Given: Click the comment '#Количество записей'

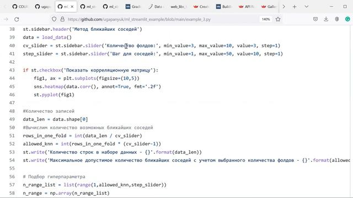Looking at the screenshot, I should (x=49, y=111).
